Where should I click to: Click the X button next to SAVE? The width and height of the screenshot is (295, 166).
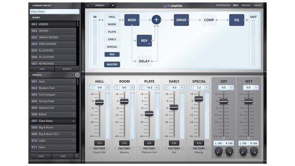click(77, 156)
